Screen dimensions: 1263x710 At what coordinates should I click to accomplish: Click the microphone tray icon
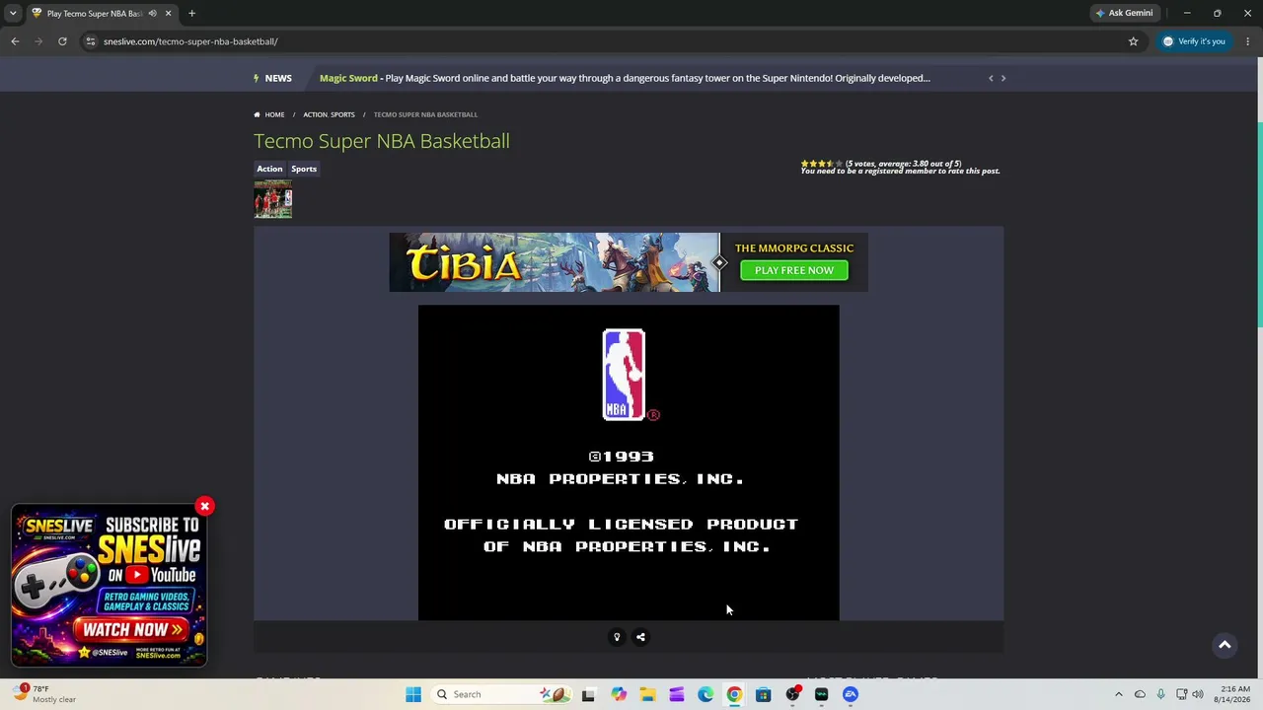[1160, 694]
